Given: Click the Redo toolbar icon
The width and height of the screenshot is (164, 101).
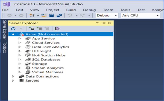Looking at the screenshot, I should pyautogui.click(x=83, y=15).
